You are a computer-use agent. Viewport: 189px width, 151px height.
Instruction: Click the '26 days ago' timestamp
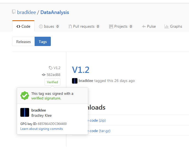(124, 81)
